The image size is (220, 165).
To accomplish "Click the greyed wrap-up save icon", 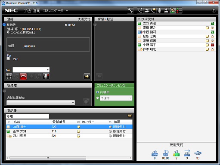I will (87, 101).
